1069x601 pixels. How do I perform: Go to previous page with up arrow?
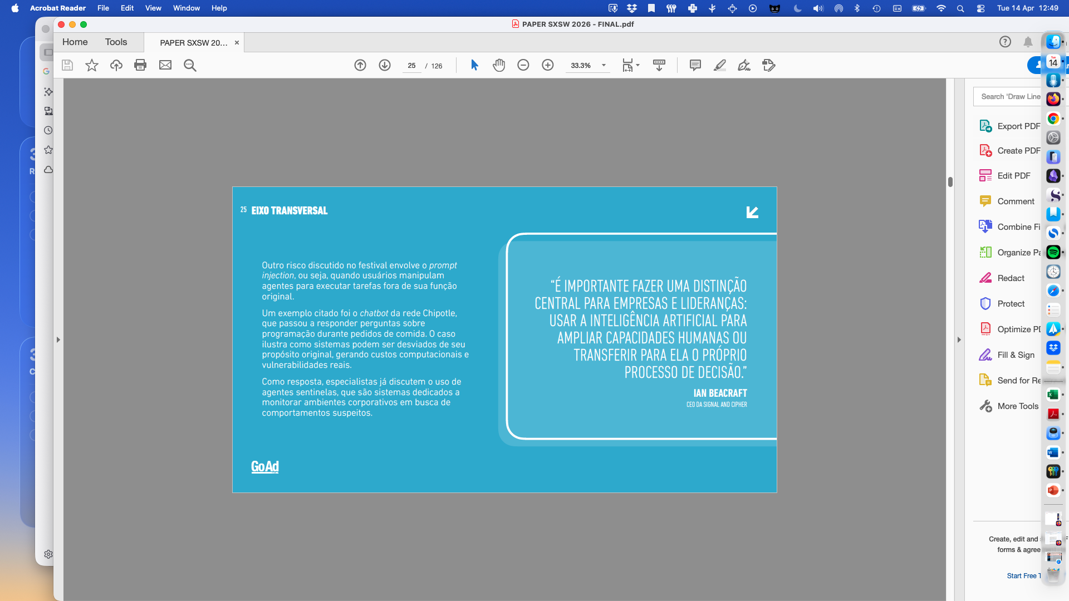[x=360, y=65]
